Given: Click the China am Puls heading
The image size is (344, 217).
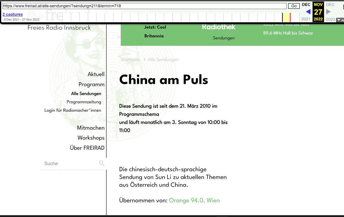Looking at the screenshot, I should click(164, 80).
